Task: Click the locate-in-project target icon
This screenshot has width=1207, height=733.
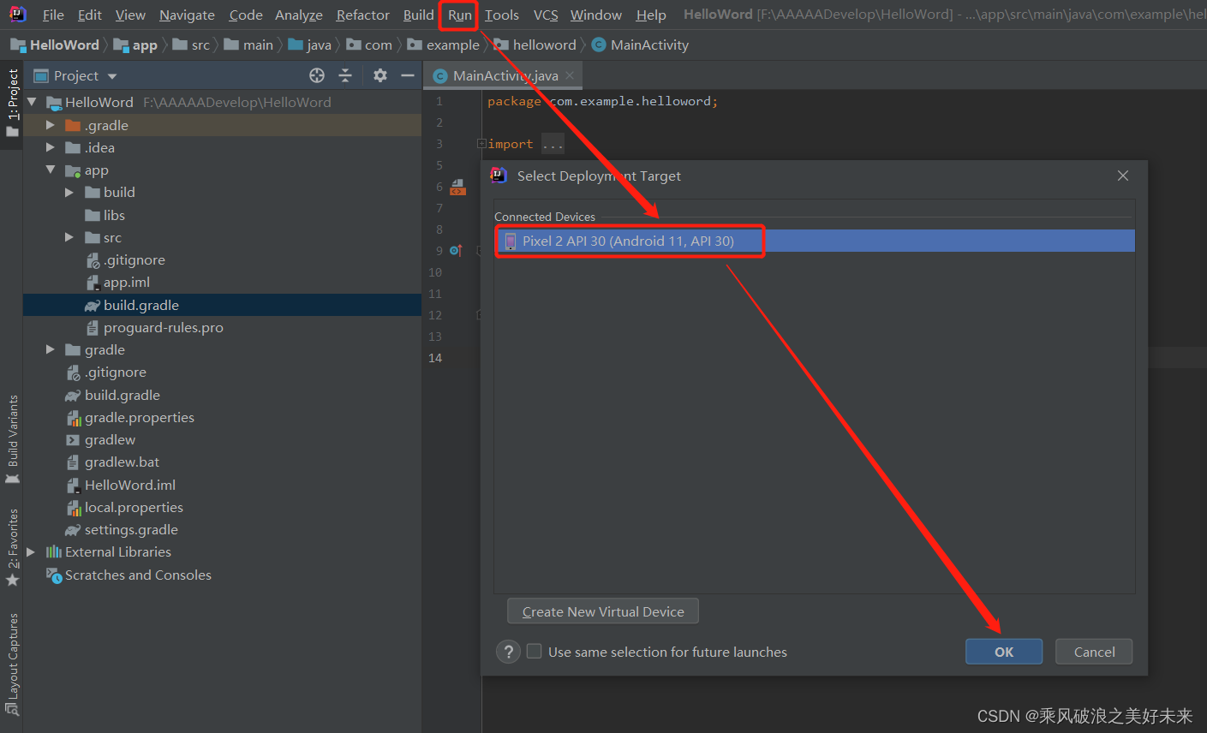Action: pos(317,75)
